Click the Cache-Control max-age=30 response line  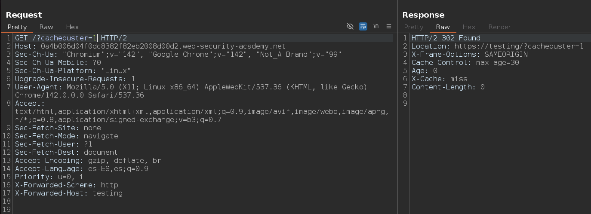(465, 62)
